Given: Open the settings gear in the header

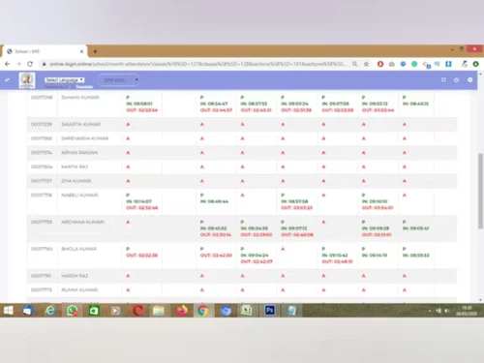Looking at the screenshot, I should (x=470, y=79).
